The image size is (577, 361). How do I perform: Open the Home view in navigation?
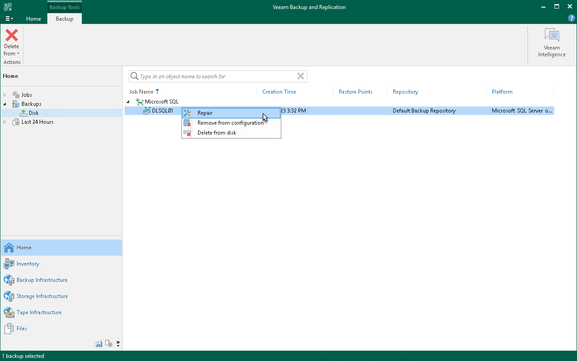coord(61,248)
